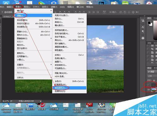This screenshot has width=157, height=116.
Task: Open the Paragraph panel icon
Action: (x=143, y=31)
